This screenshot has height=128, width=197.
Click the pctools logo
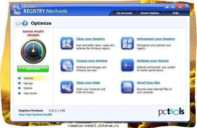point(171,112)
